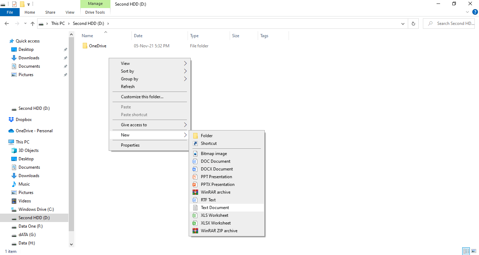The width and height of the screenshot is (479, 255).
Task: Open the View submenu in context menu
Action: [x=150, y=63]
